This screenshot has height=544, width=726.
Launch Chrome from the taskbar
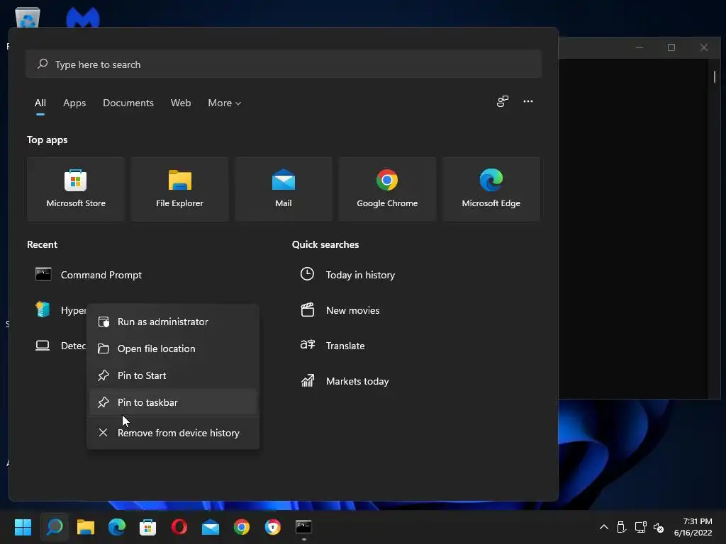[x=242, y=527]
